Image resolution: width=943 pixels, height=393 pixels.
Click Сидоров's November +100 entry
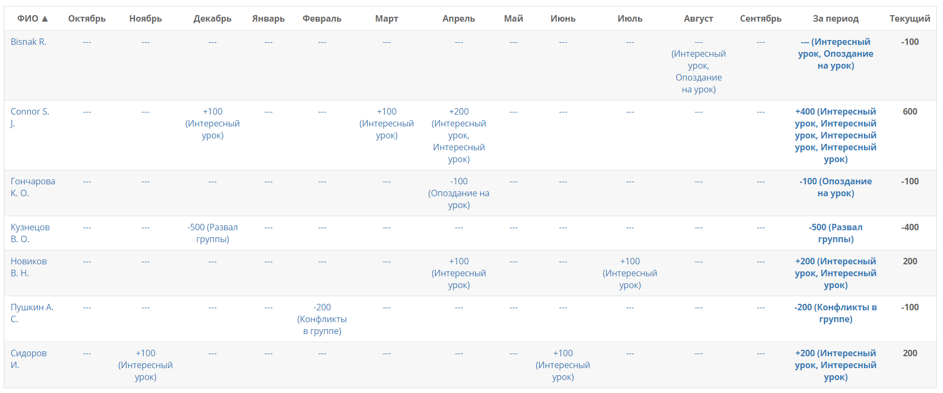click(145, 365)
